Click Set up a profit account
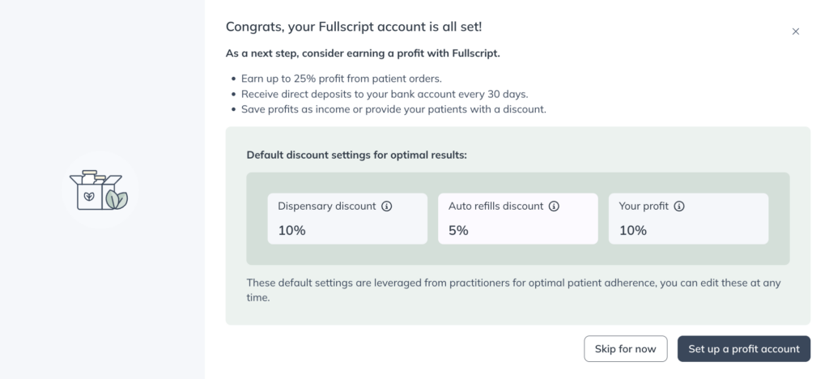This screenshot has width=829, height=379. click(744, 349)
